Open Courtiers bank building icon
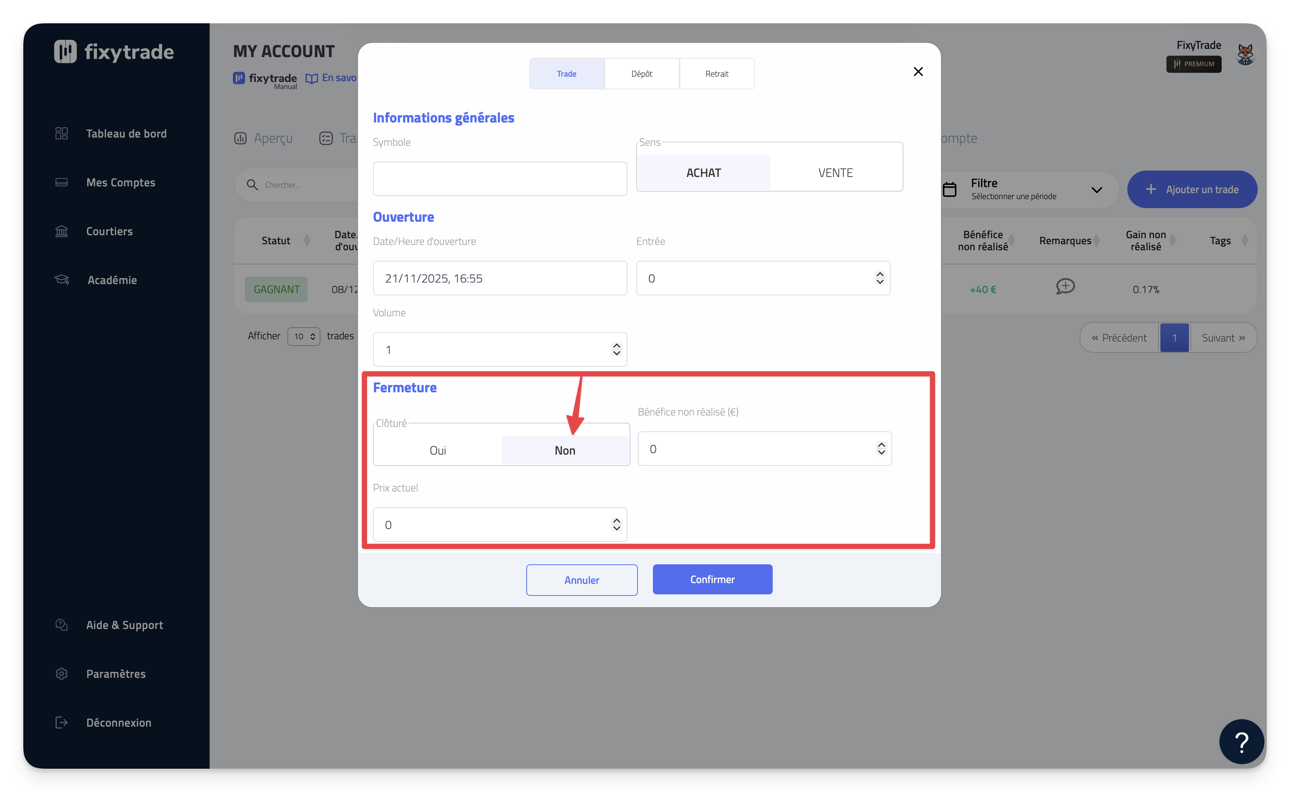Screen dimensions: 1290x792 (x=61, y=231)
